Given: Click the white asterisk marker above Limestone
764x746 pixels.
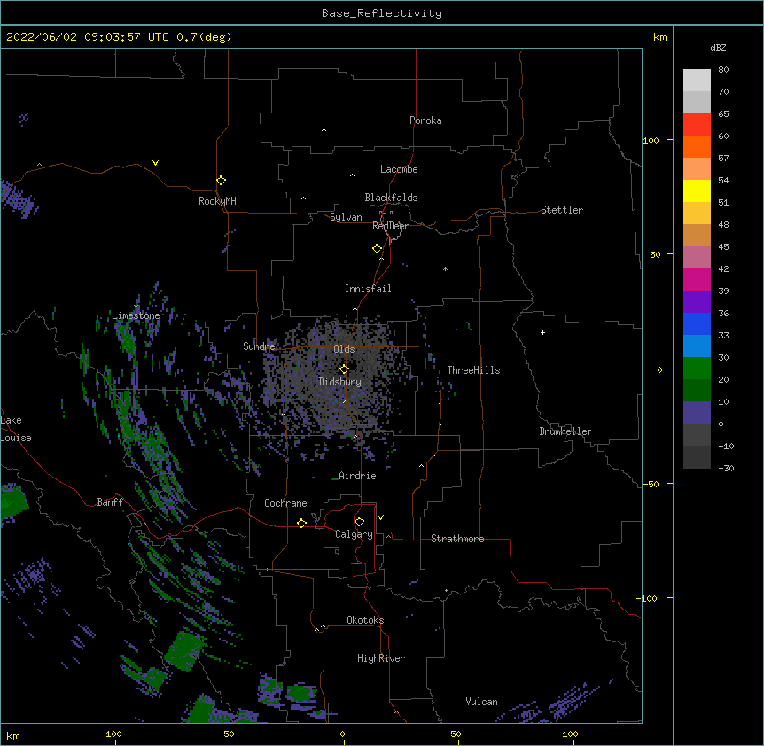Looking at the screenshot, I should pos(136,307).
